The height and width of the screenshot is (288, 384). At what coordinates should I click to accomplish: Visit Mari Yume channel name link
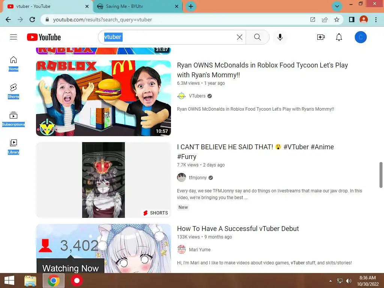(x=199, y=249)
